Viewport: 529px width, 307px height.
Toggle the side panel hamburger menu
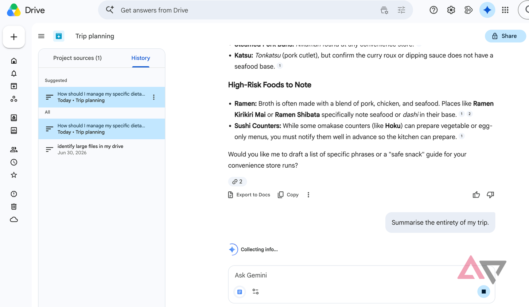(41, 36)
